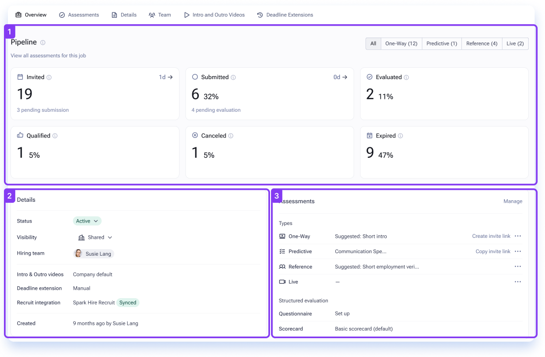This screenshot has width=545, height=357.
Task: Click the info icon beside Expired
Action: pos(401,136)
